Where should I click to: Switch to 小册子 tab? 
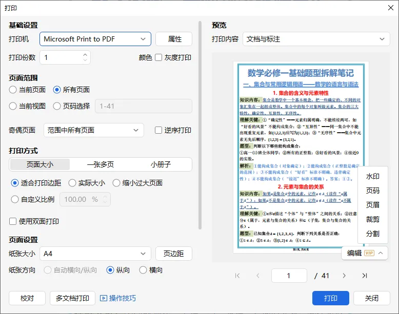[161, 164]
